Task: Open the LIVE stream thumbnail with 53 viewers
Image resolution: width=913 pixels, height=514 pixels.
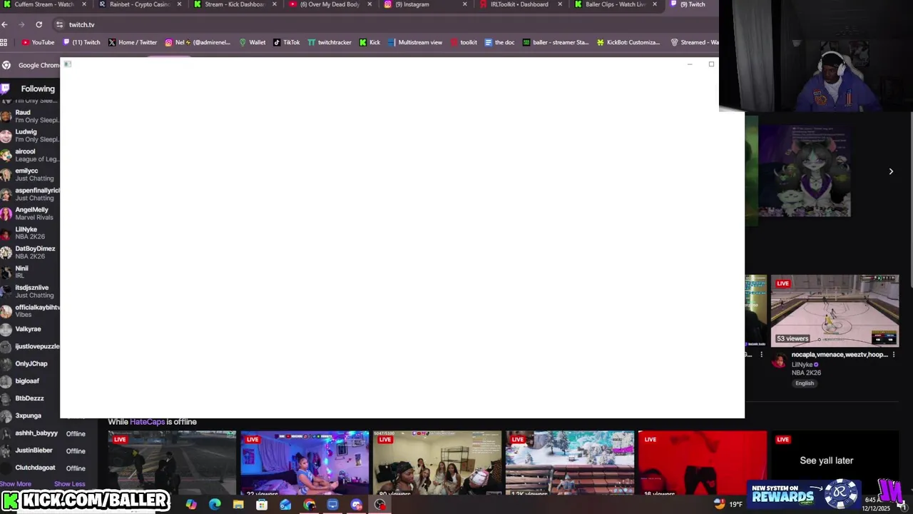Action: tap(835, 311)
